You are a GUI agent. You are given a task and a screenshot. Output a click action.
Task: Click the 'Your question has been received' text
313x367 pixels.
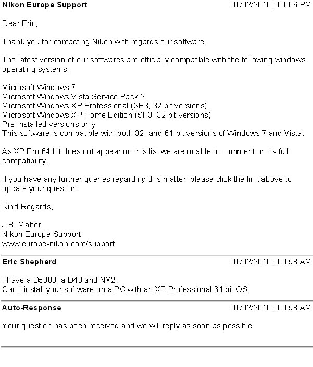129,326
